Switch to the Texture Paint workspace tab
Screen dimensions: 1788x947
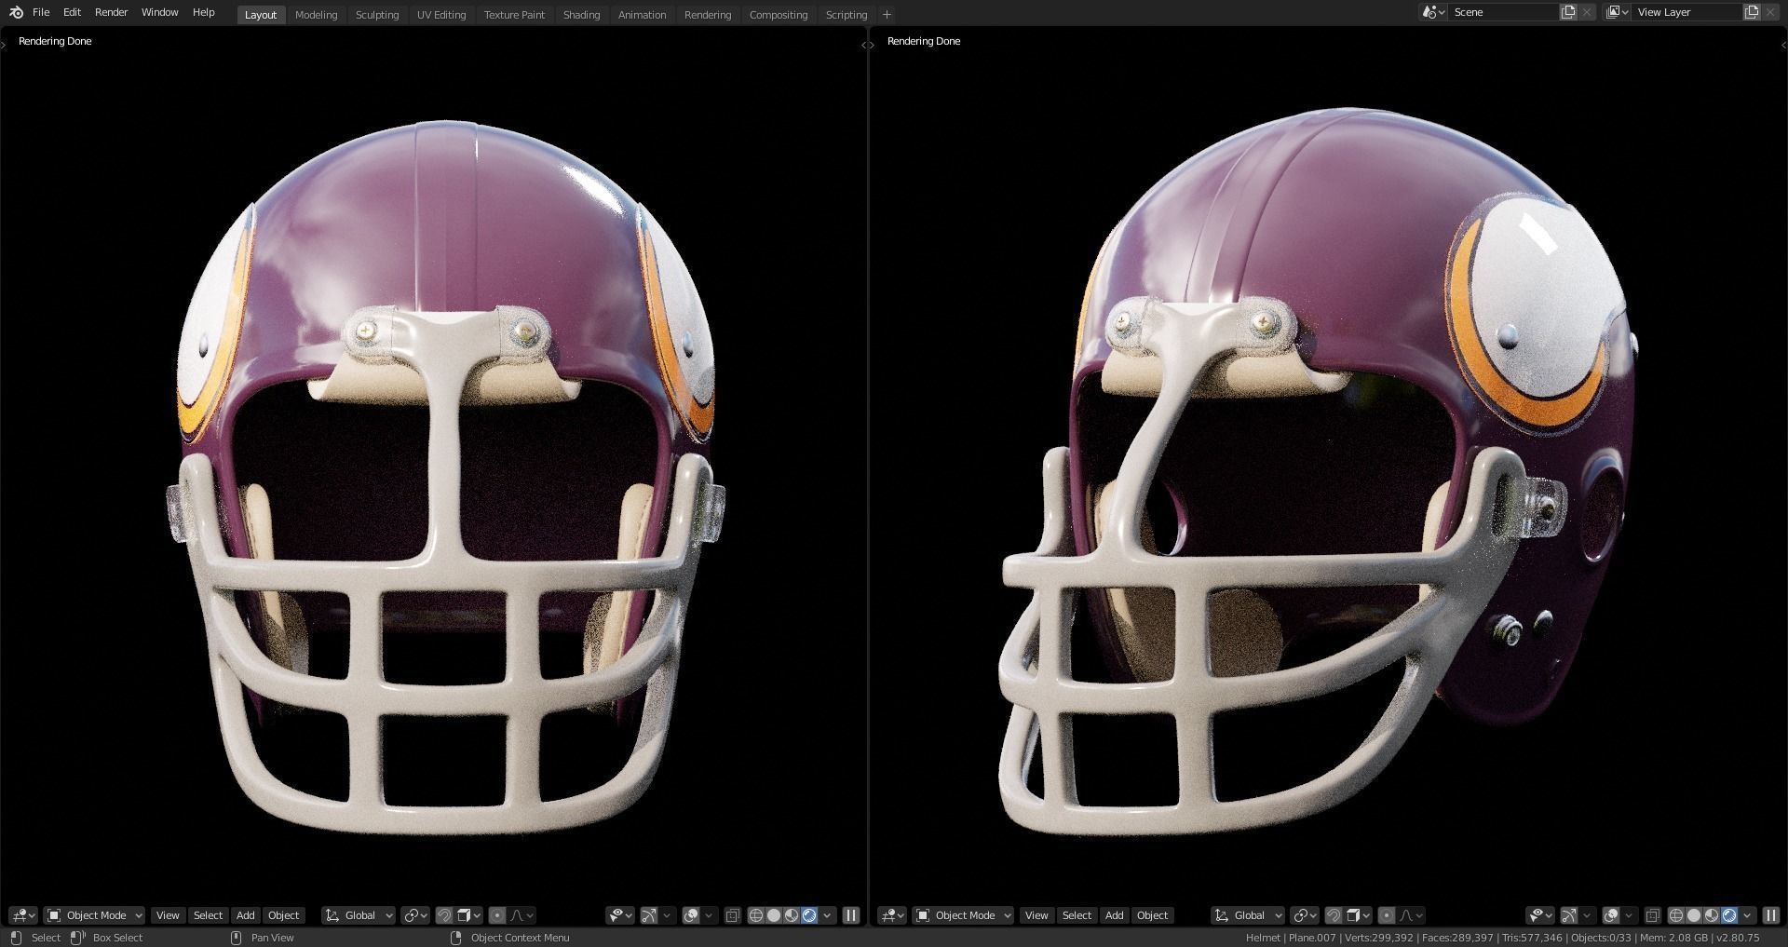514,15
